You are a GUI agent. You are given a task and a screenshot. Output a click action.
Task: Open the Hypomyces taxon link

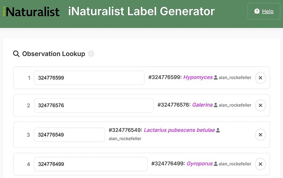click(198, 77)
